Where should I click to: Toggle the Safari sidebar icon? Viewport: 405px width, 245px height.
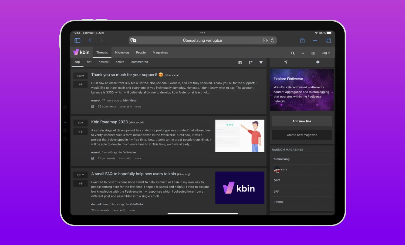tap(77, 41)
